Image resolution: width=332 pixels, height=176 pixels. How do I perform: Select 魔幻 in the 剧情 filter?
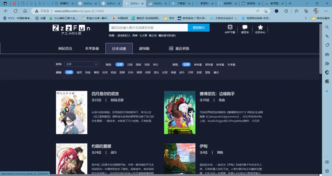[x=216, y=72]
